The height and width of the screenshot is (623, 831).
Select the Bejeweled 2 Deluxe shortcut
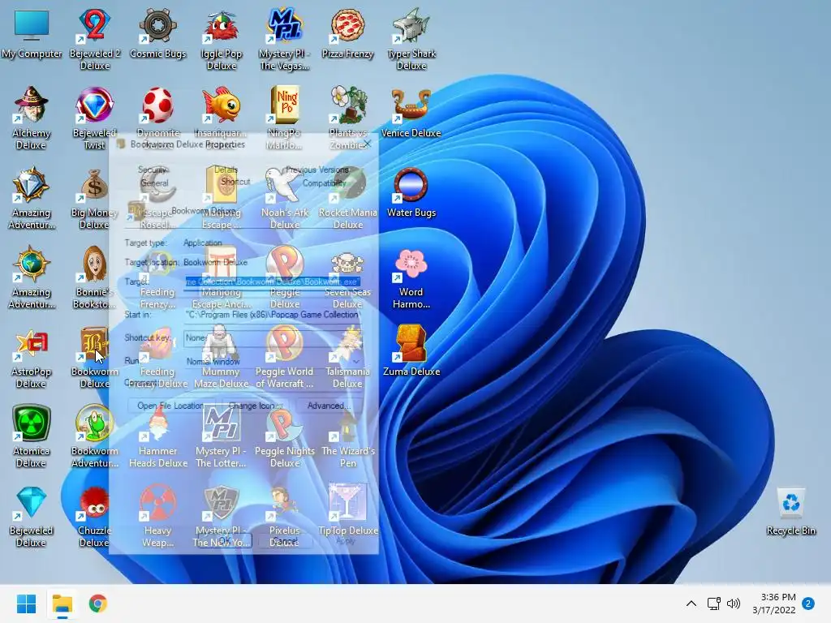click(95, 40)
